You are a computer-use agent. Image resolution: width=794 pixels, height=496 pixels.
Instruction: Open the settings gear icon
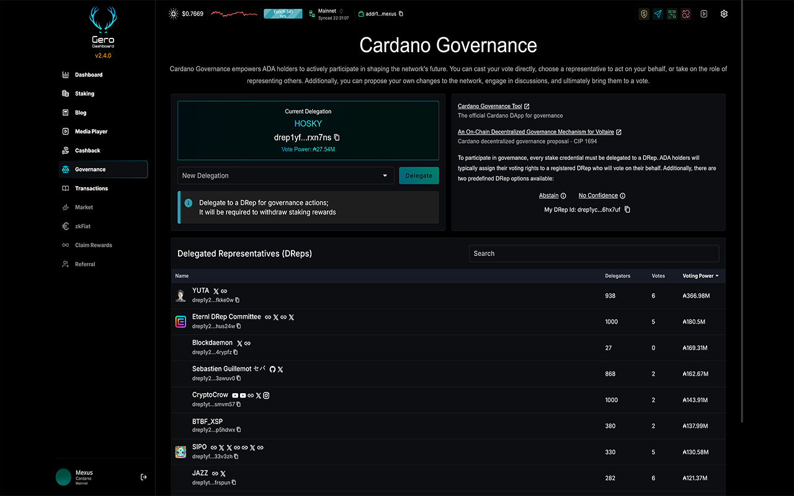click(x=724, y=14)
